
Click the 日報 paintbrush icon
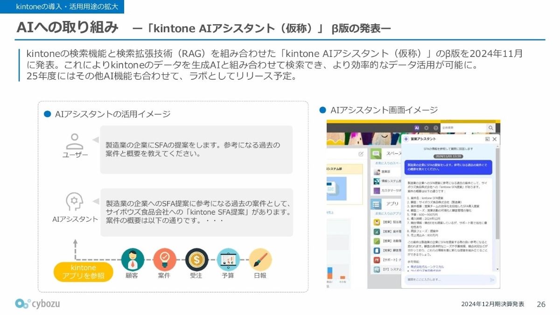[x=260, y=259]
